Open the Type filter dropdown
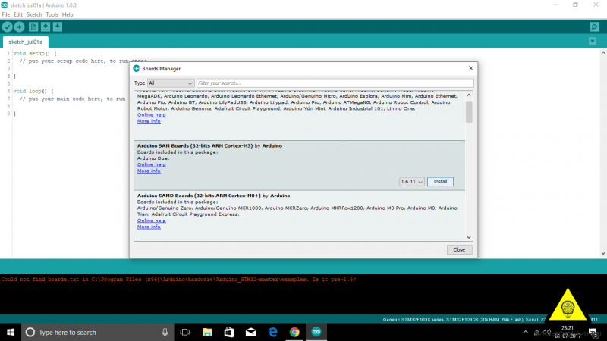The height and width of the screenshot is (341, 607). pos(170,83)
